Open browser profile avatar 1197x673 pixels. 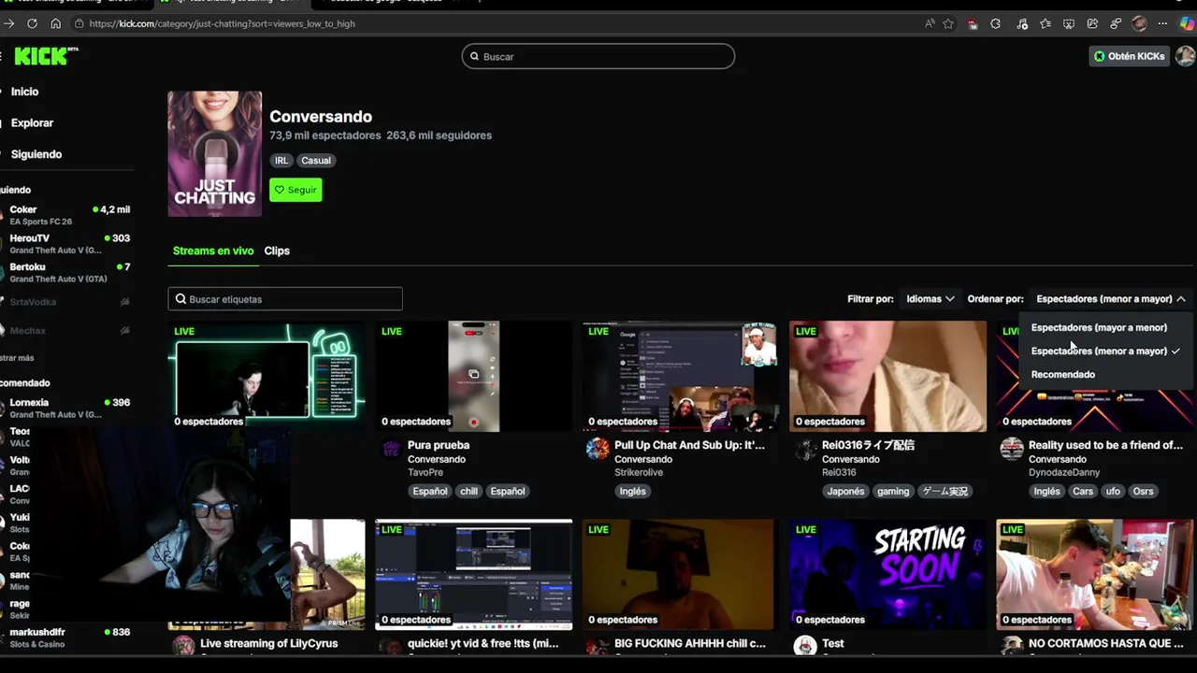coord(1139,23)
